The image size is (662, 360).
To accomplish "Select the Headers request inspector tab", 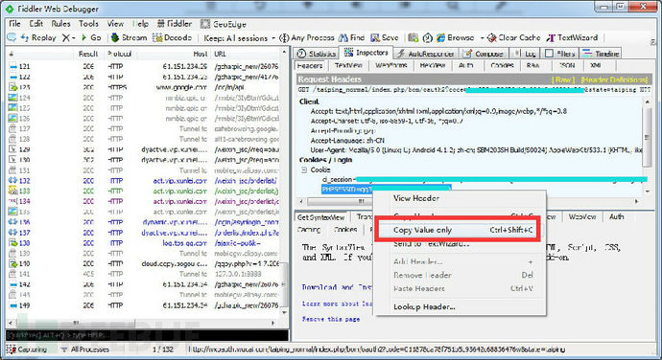I will tap(310, 66).
